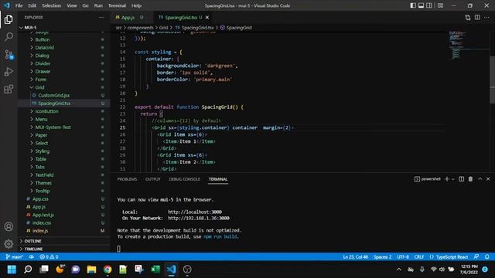
Task: Create a new terminal with plus icon
Action: pyautogui.click(x=446, y=179)
